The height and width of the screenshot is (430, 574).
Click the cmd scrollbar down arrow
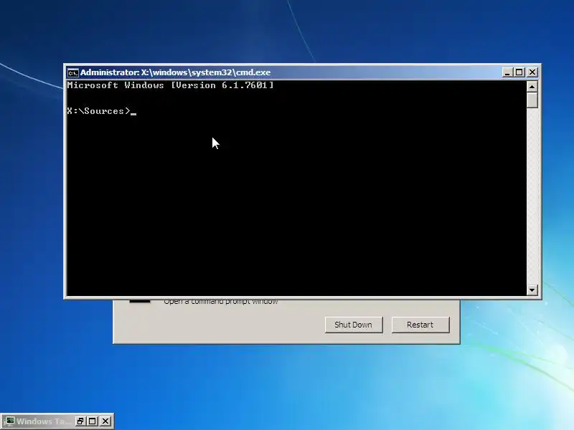point(532,290)
